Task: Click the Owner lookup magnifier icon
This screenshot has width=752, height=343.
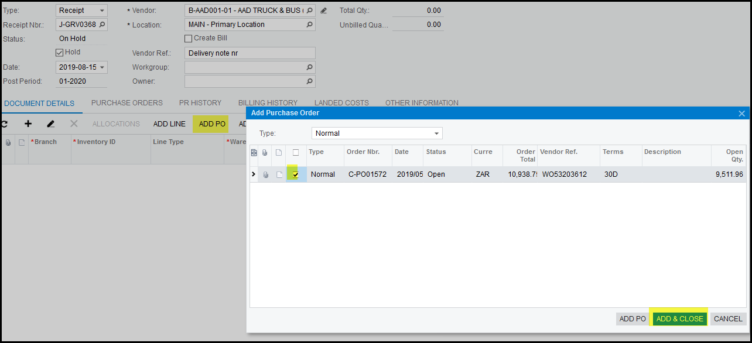Action: [309, 81]
